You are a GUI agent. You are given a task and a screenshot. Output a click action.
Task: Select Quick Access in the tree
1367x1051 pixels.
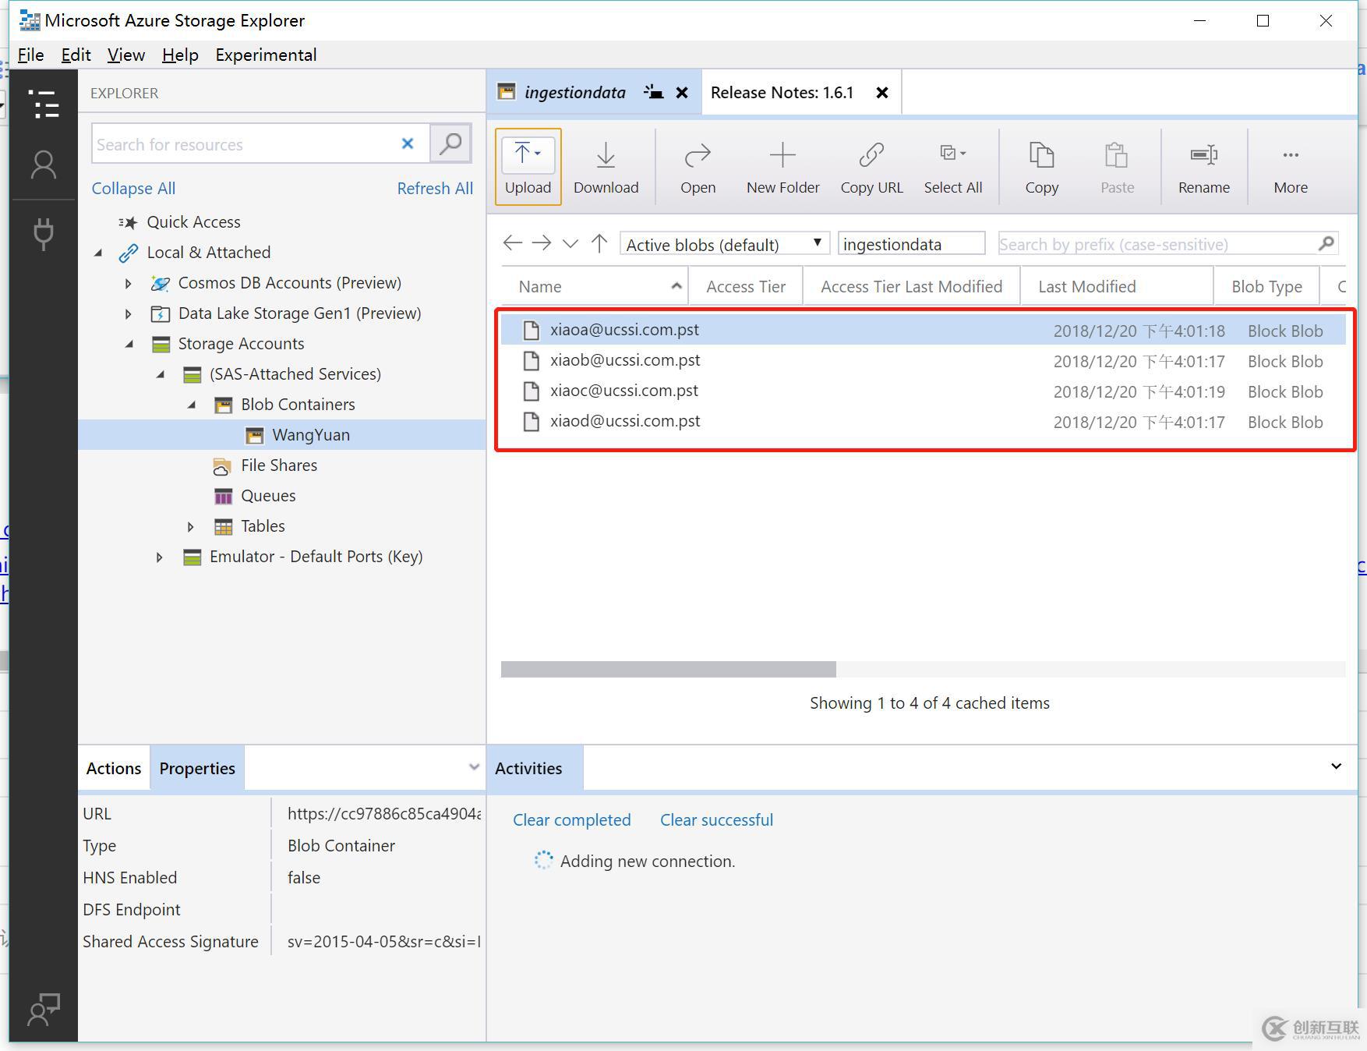(x=193, y=222)
